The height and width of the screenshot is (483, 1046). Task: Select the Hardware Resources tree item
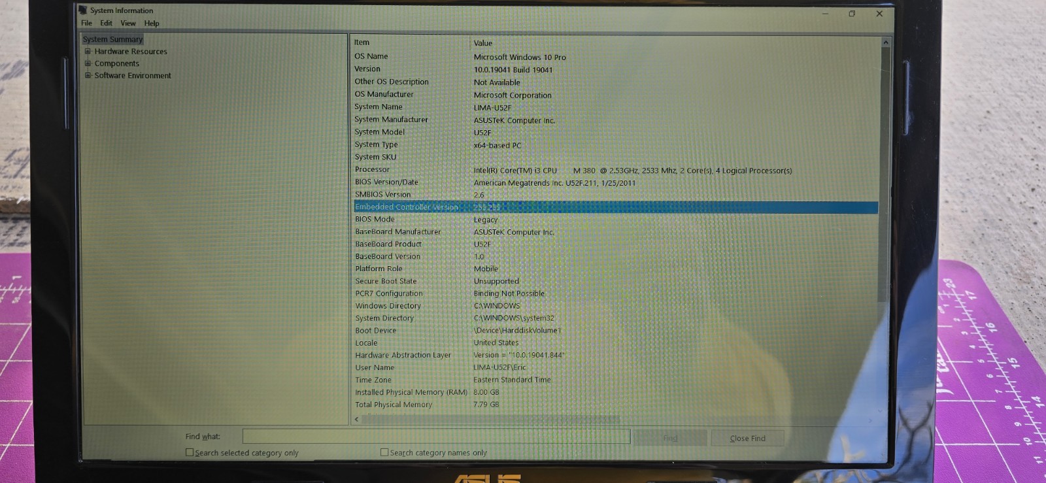tap(131, 52)
